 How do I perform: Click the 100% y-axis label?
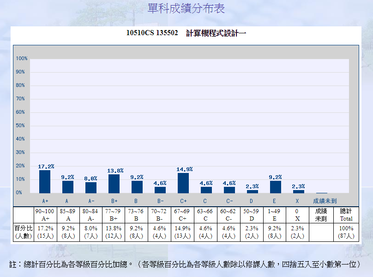click(x=22, y=59)
